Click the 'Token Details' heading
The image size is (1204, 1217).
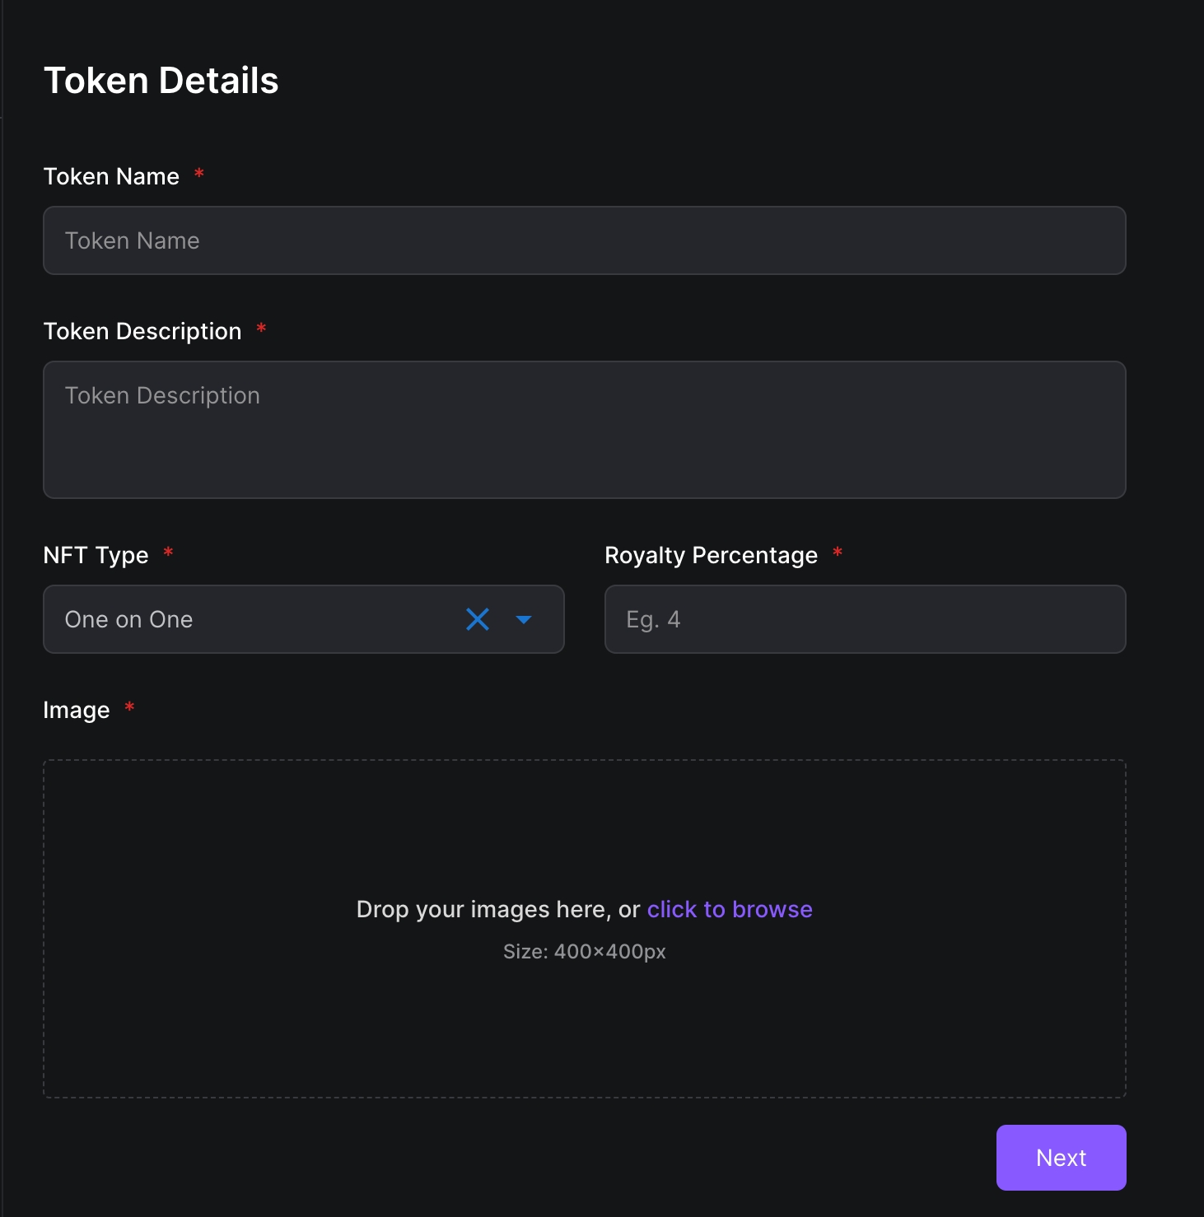coord(161,81)
